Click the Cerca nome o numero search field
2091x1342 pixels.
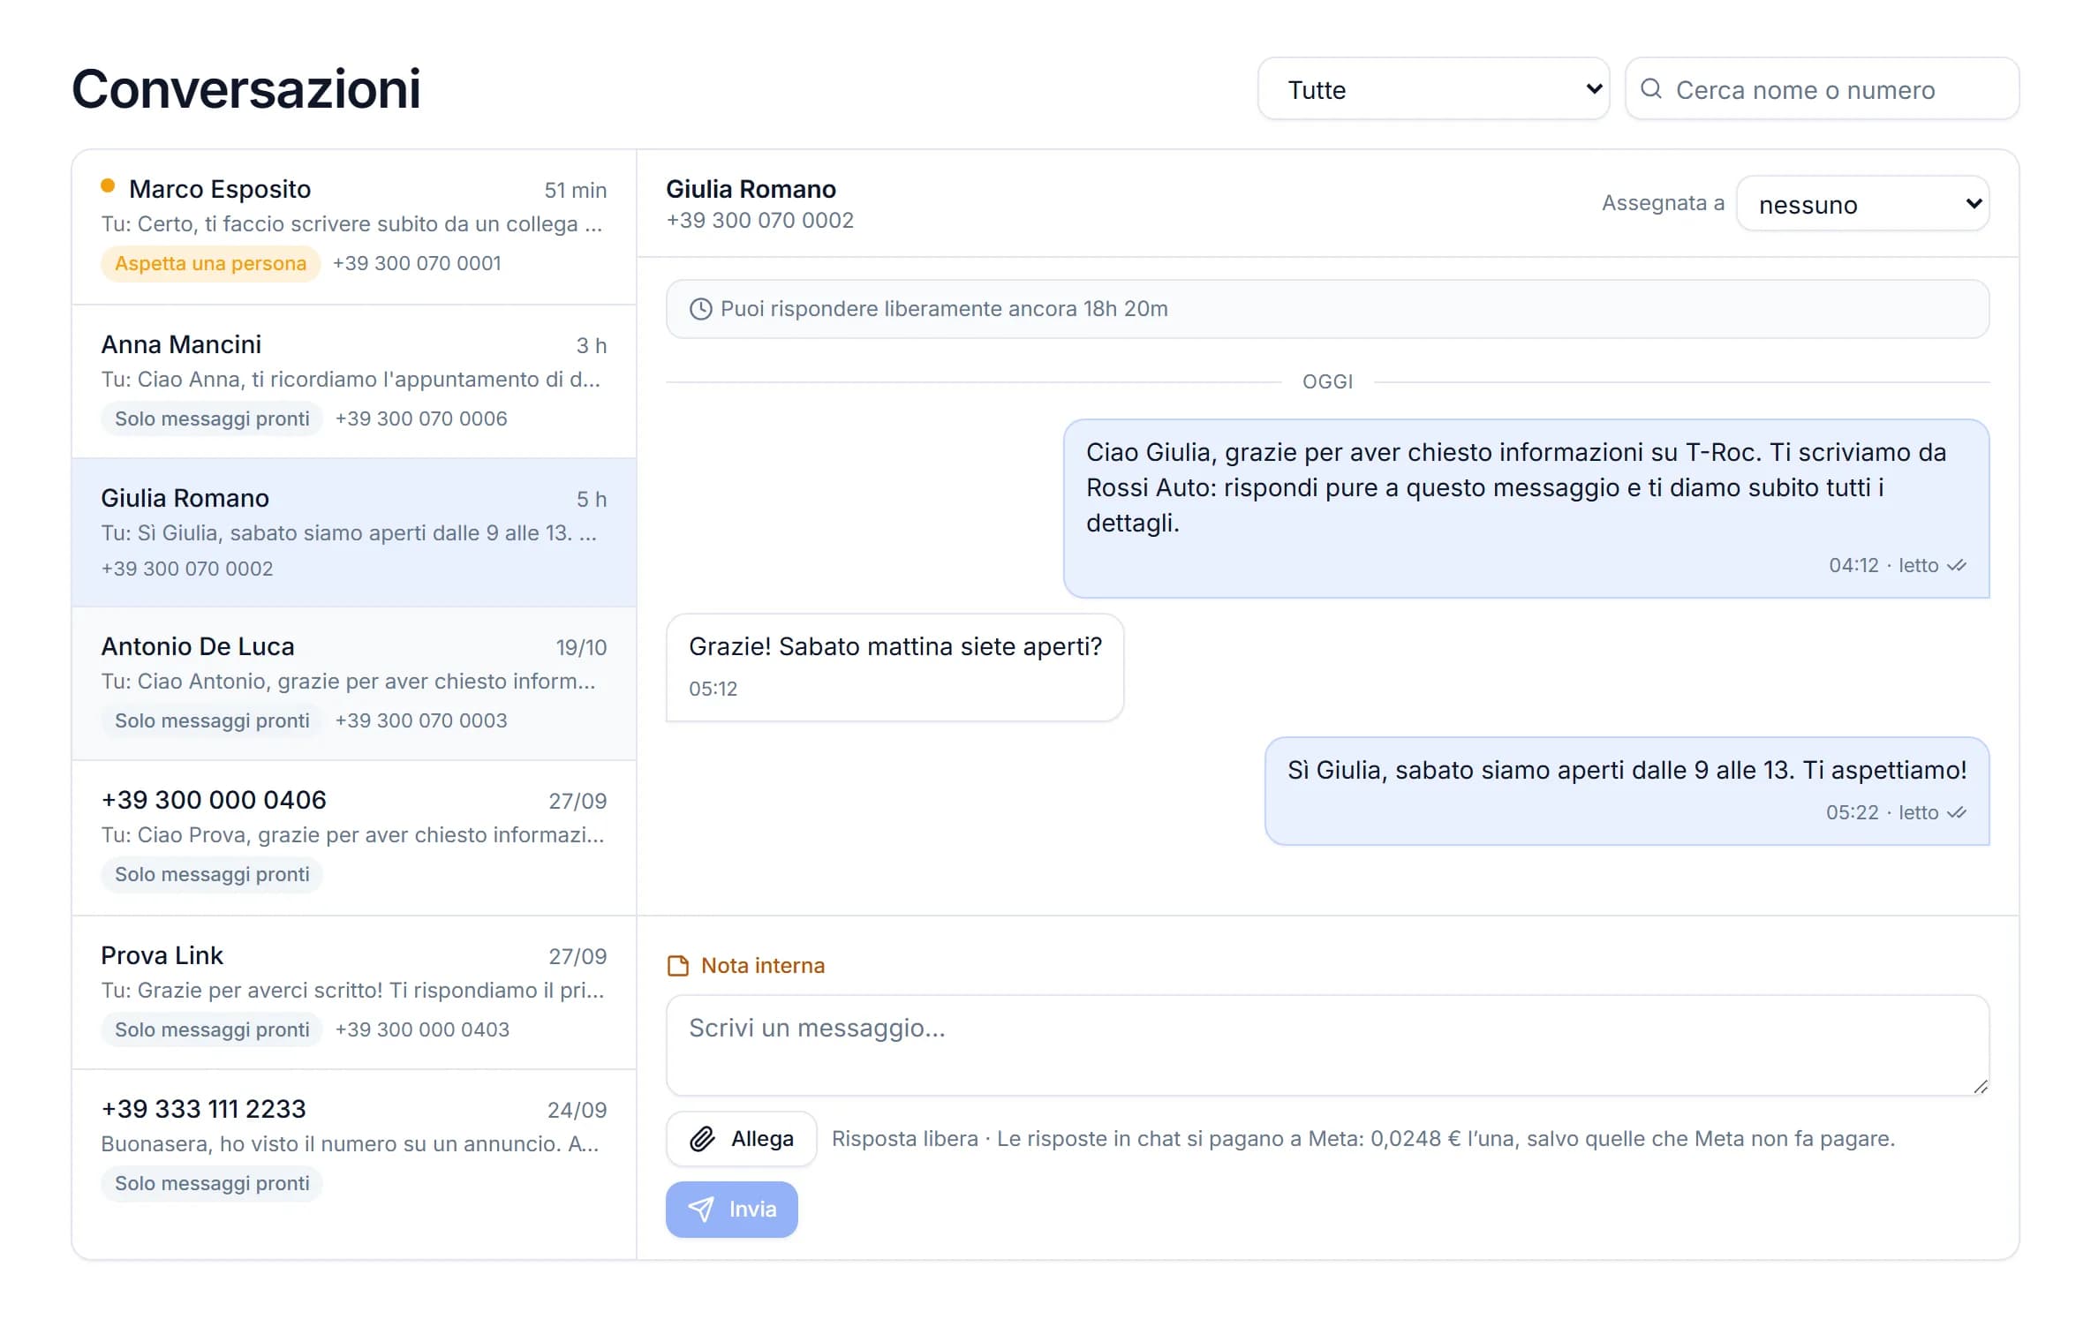coord(1822,89)
